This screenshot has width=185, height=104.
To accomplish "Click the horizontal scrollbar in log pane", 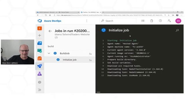I will point(98,92).
